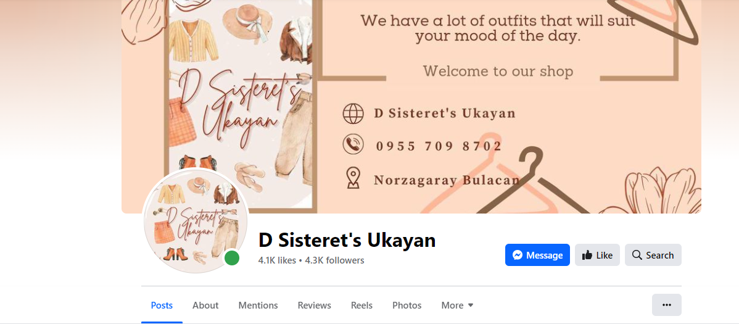Image resolution: width=739 pixels, height=324 pixels.
Task: Click the location pin icon near Norzagaray
Action: pyautogui.click(x=353, y=178)
